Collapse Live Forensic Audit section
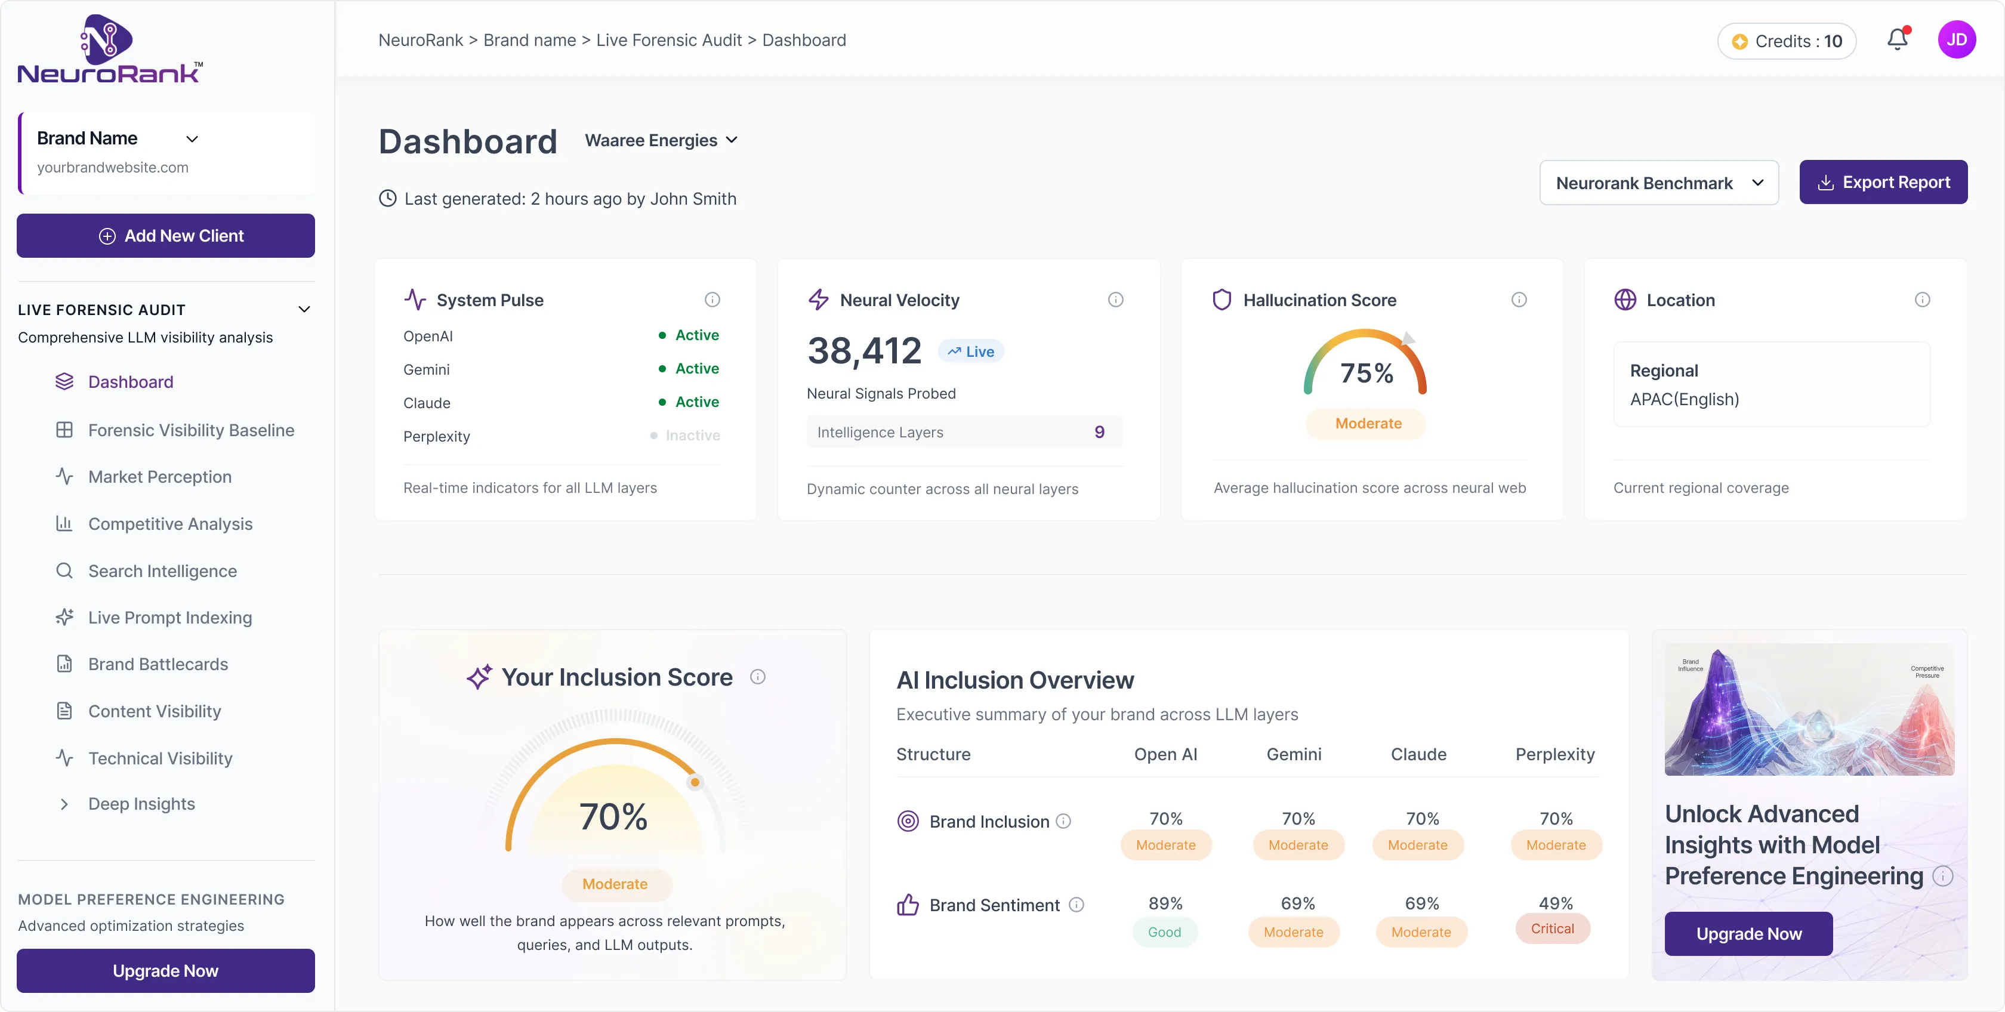This screenshot has height=1012, width=2005. coord(304,309)
